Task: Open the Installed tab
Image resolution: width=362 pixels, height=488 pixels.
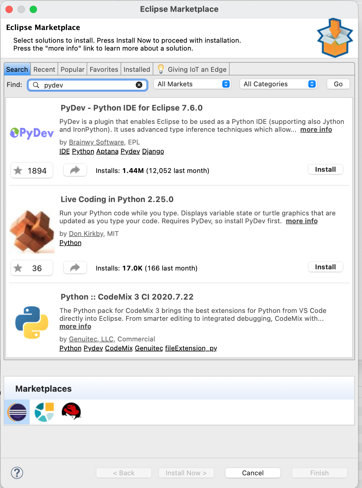Action: [x=137, y=69]
